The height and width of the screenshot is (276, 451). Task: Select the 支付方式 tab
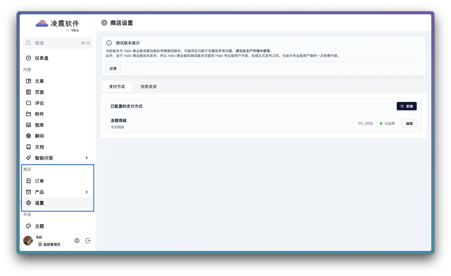point(117,86)
